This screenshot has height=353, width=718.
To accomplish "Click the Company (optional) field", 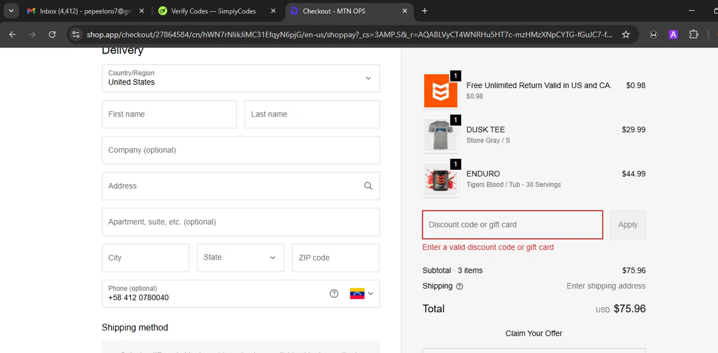I will pos(241,150).
